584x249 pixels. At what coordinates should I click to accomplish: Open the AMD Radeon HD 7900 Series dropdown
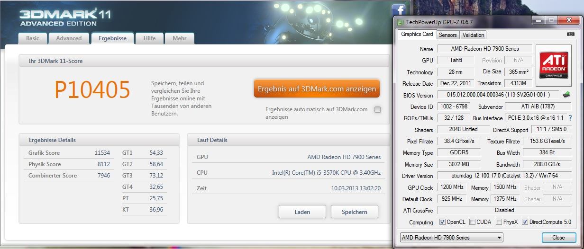click(x=451, y=238)
